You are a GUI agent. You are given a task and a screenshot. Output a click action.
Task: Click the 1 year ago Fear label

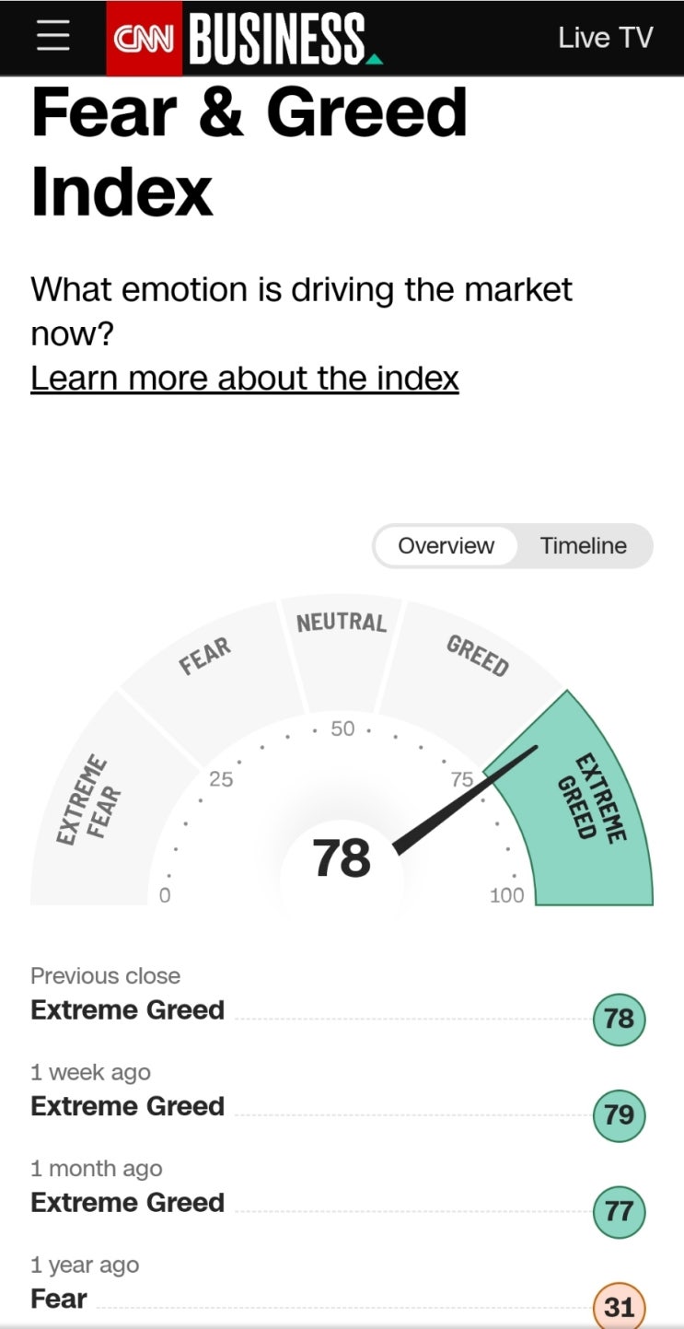(59, 1299)
